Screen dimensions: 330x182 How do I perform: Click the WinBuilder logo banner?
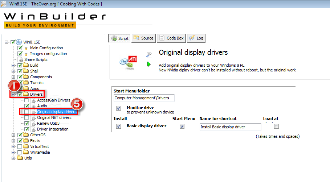tap(55, 20)
